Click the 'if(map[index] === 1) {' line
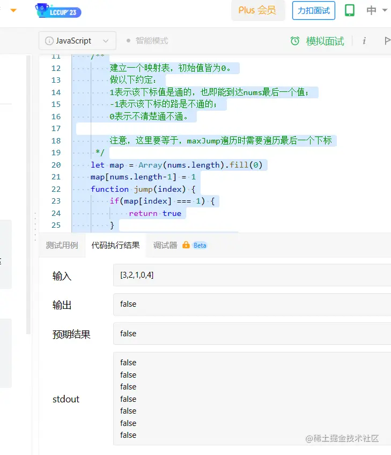Image resolution: width=391 pixels, height=455 pixels. 162,201
